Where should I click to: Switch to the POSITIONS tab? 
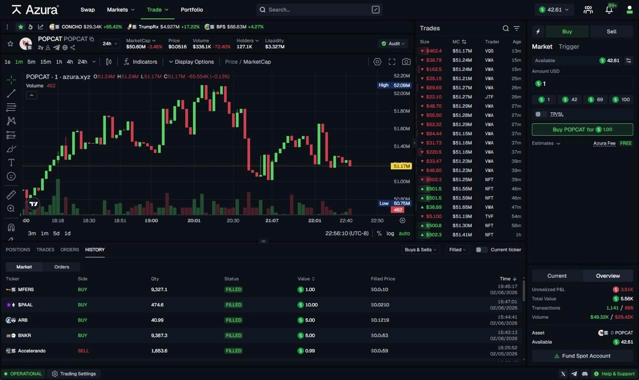coord(18,250)
